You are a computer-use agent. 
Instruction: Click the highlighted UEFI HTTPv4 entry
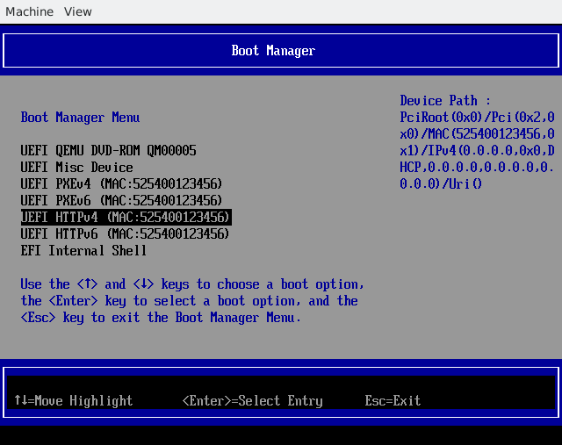(125, 217)
